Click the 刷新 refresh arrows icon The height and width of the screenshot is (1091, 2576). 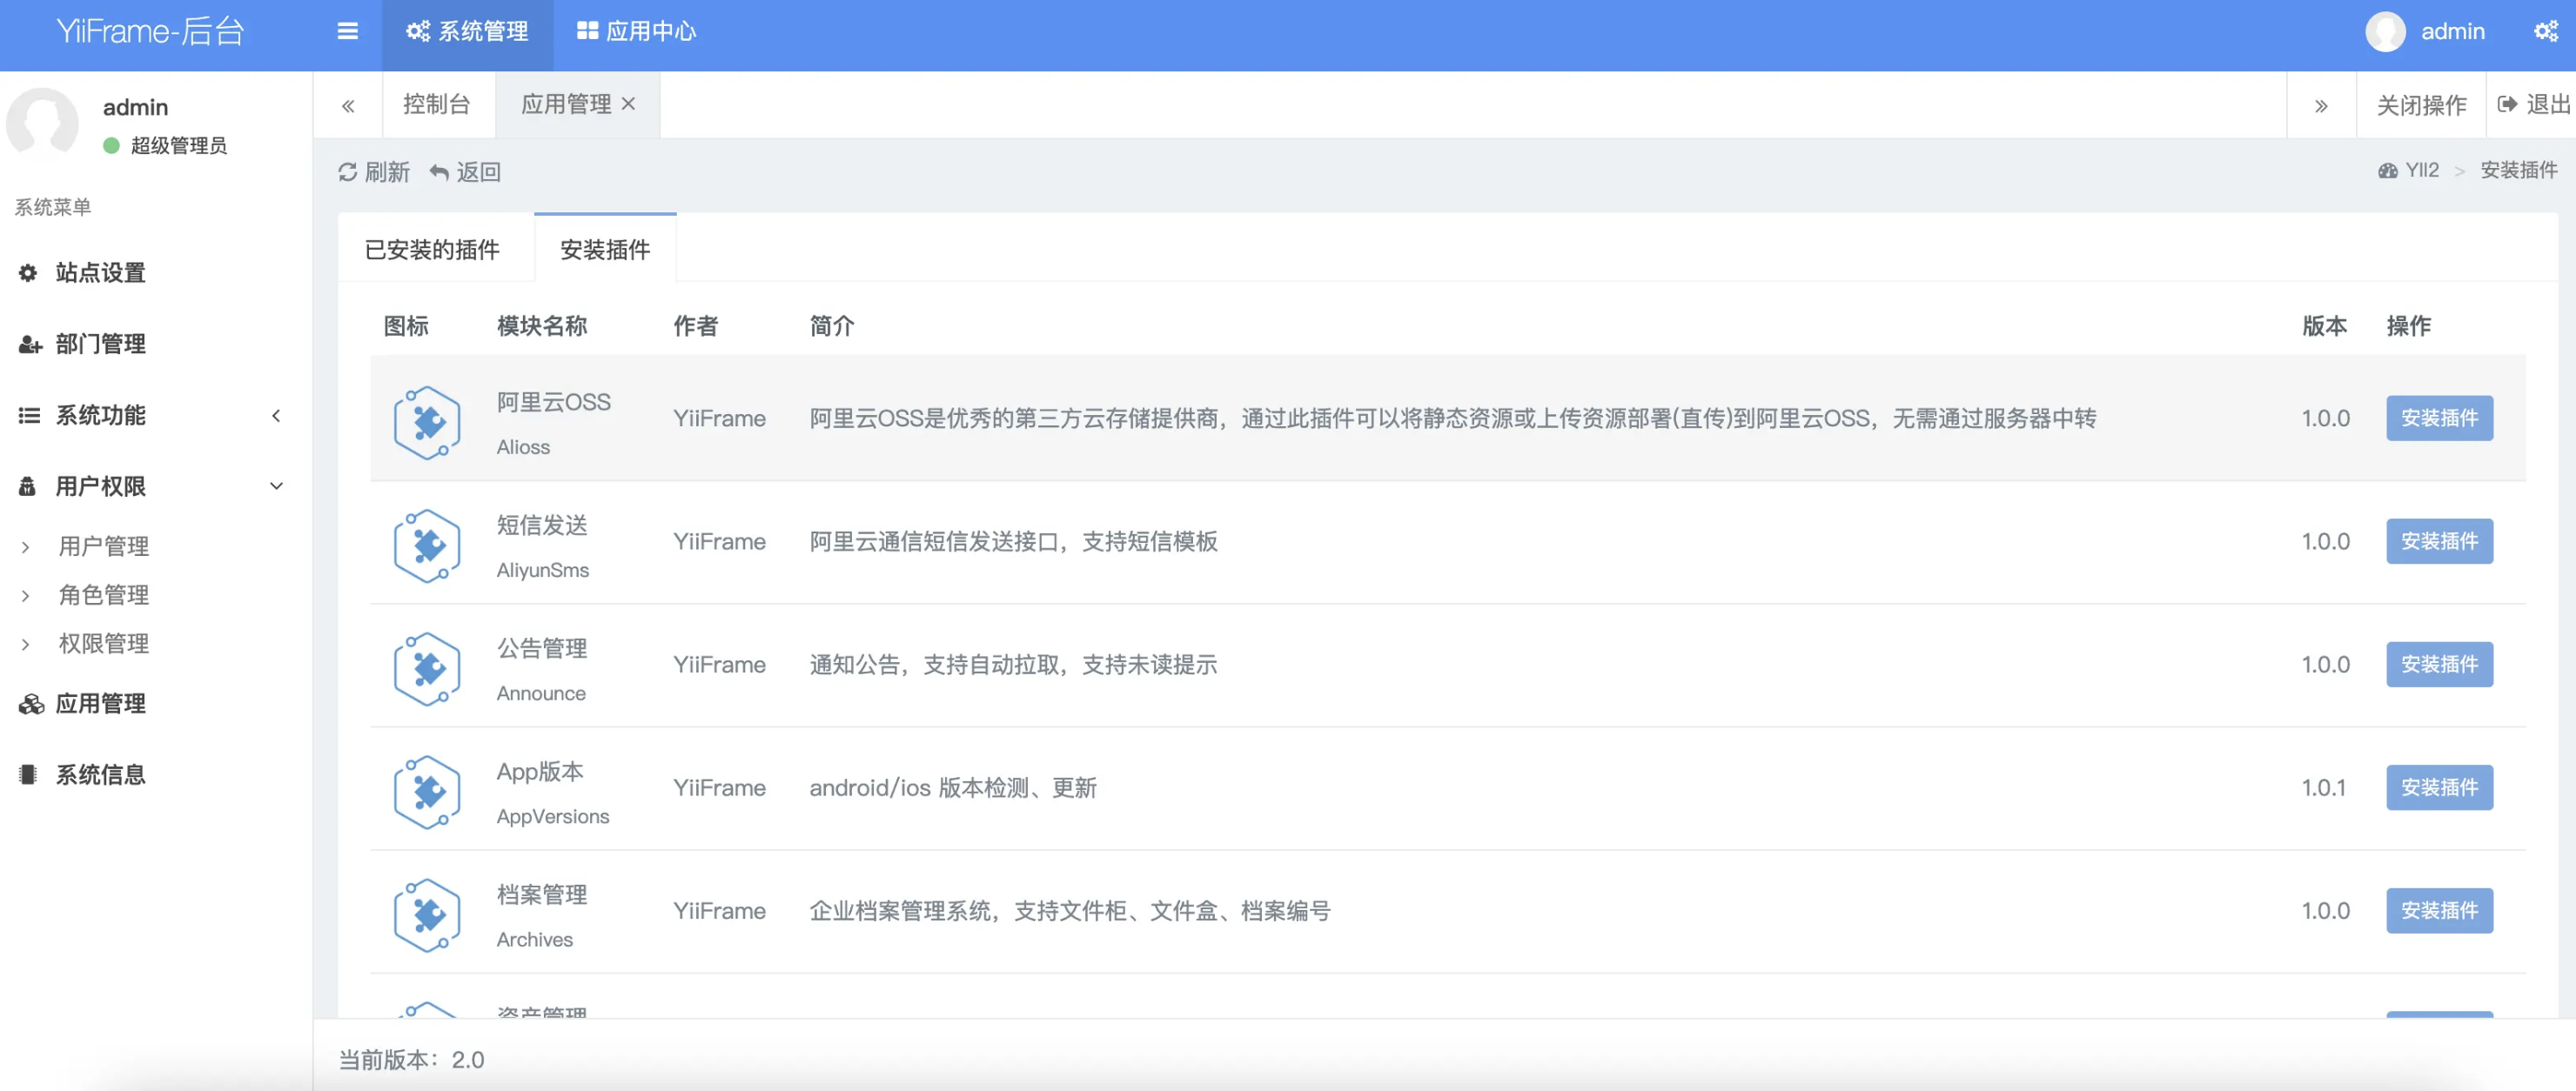click(347, 172)
